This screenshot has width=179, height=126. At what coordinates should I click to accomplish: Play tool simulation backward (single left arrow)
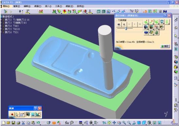pyautogui.click(x=124, y=24)
